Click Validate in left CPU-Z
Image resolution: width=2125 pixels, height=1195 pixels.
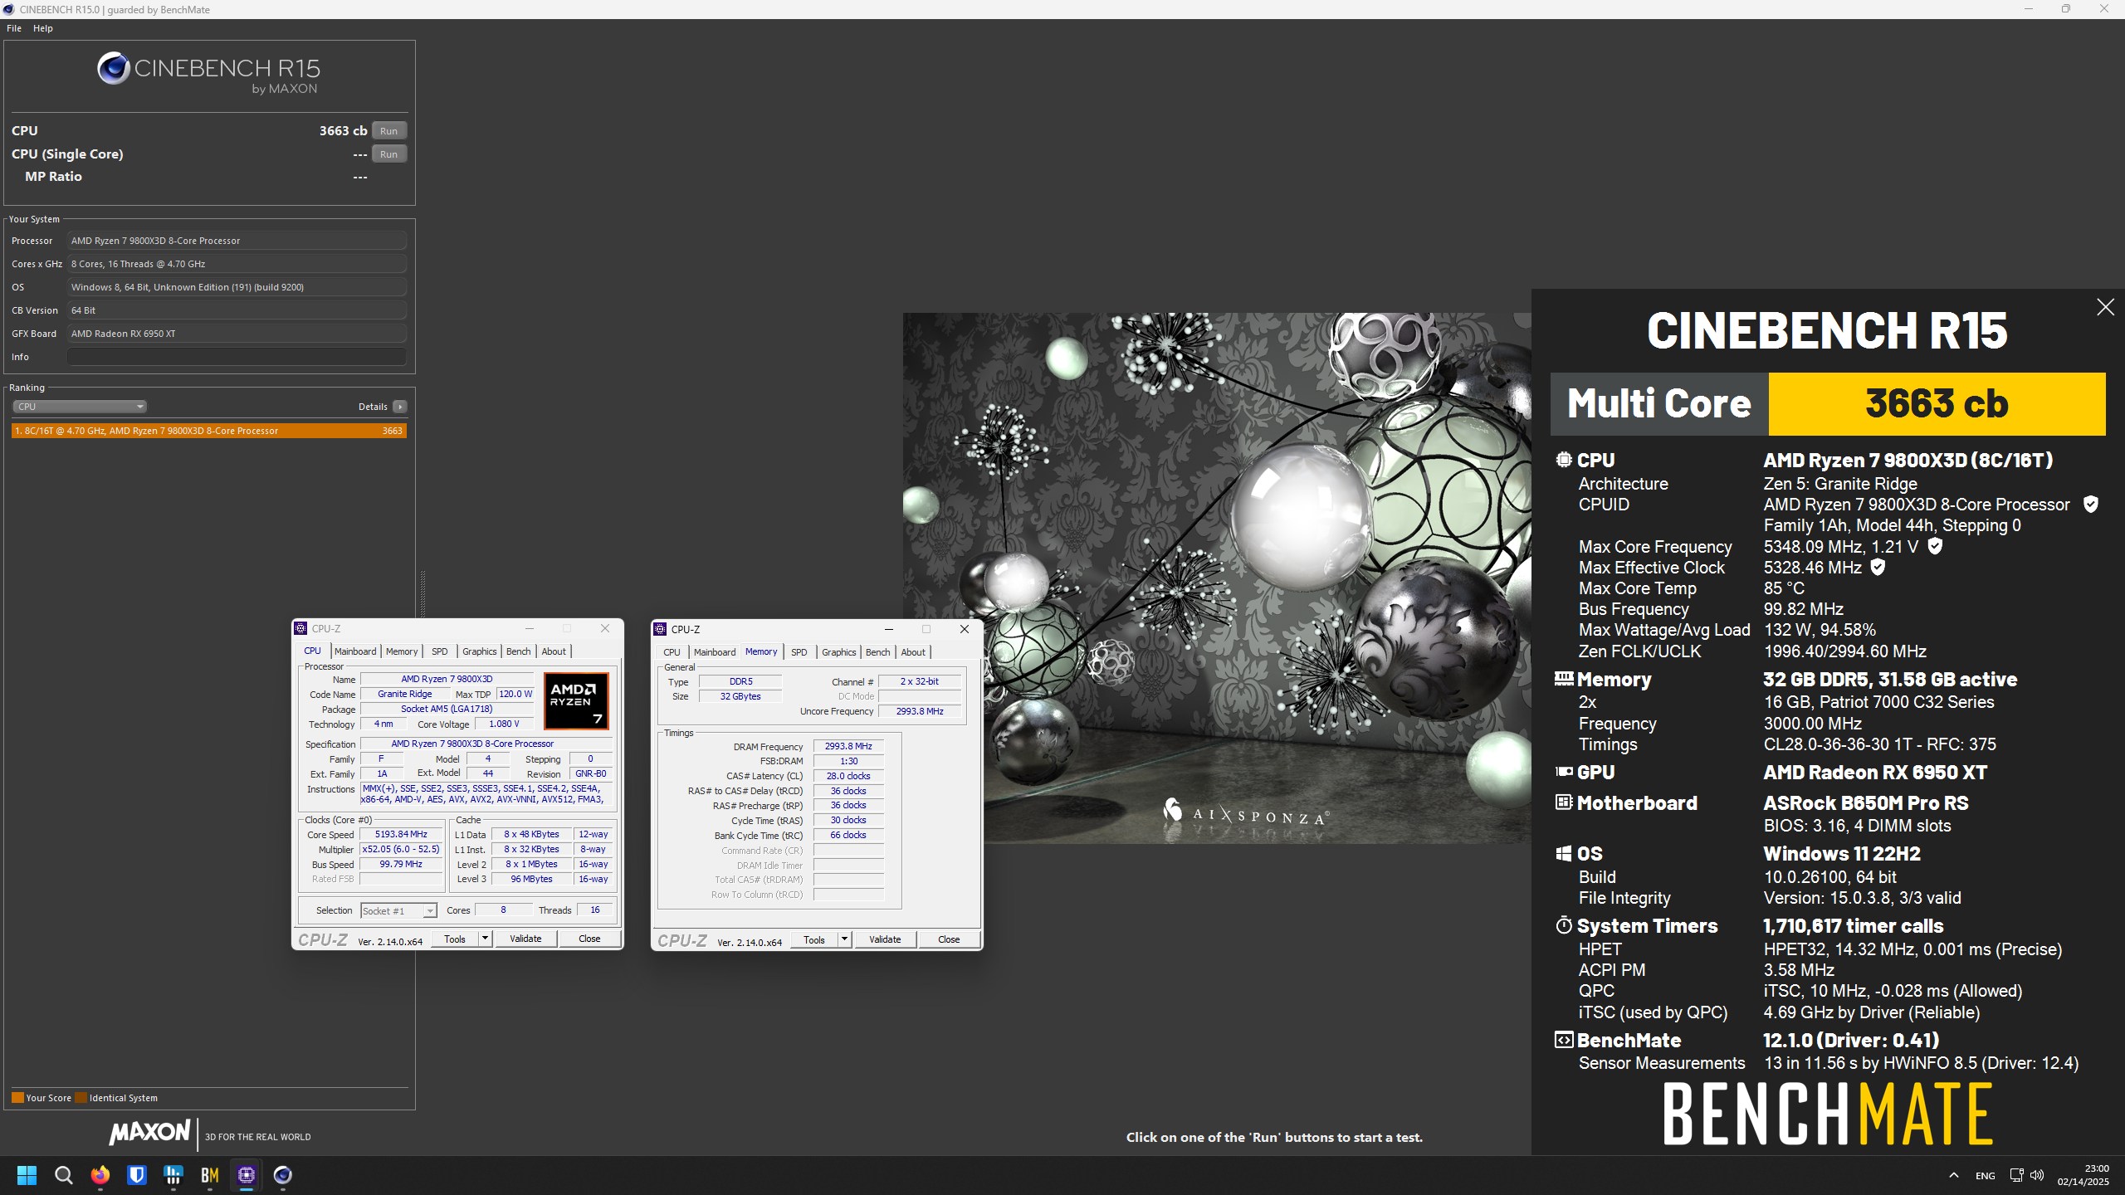525,939
